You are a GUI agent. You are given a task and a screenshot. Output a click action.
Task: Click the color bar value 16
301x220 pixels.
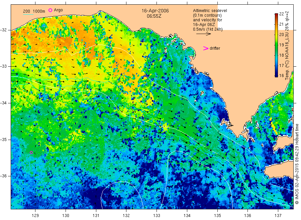pos(281,76)
